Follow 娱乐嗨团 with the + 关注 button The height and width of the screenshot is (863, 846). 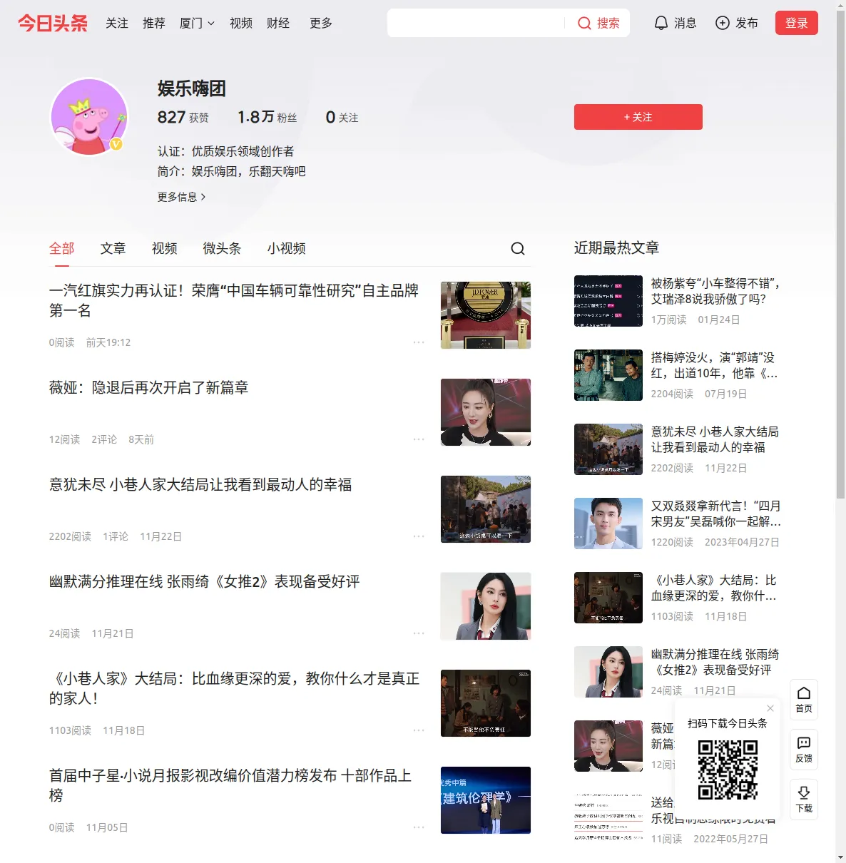pos(638,117)
